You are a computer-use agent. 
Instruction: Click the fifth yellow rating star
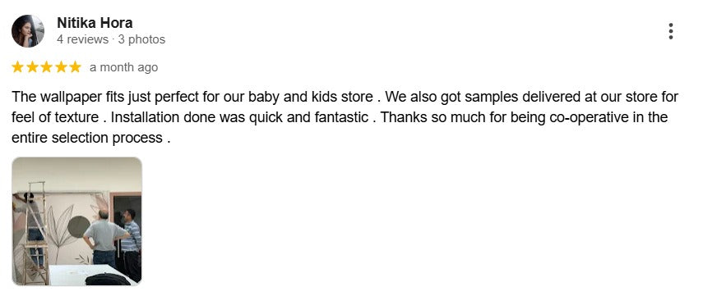pyautogui.click(x=75, y=67)
